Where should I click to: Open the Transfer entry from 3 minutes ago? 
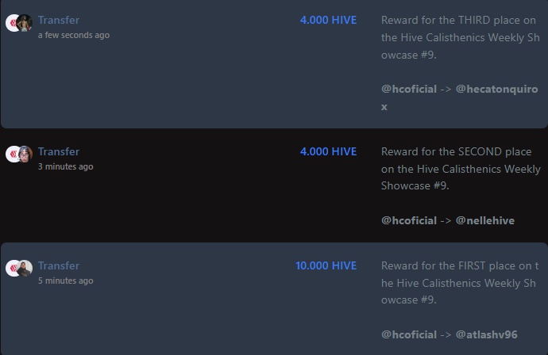(x=59, y=151)
